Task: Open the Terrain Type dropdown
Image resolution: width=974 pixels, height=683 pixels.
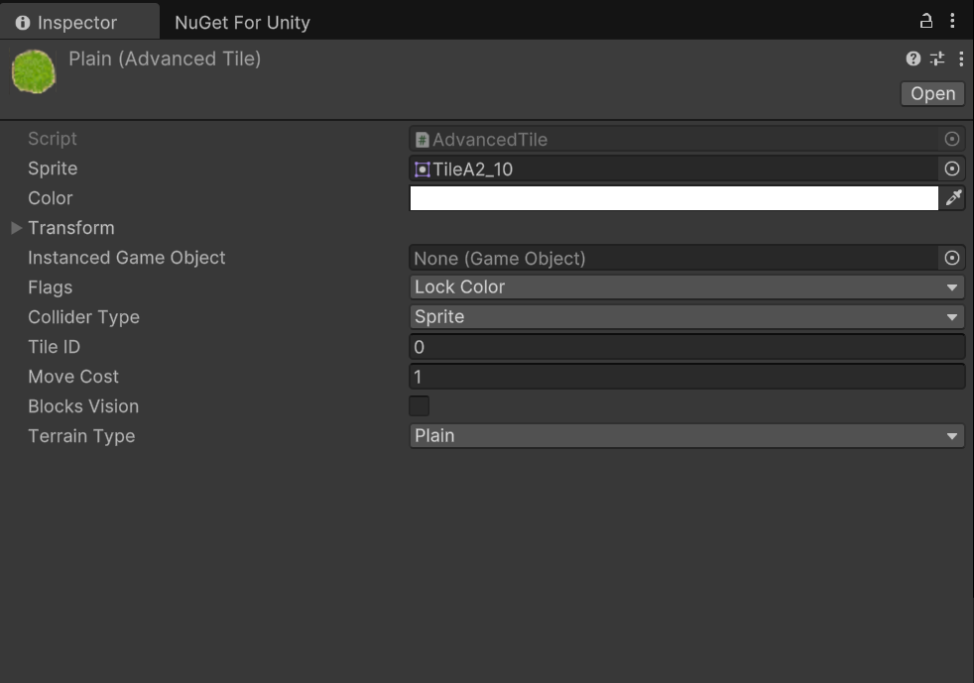Action: [x=686, y=436]
